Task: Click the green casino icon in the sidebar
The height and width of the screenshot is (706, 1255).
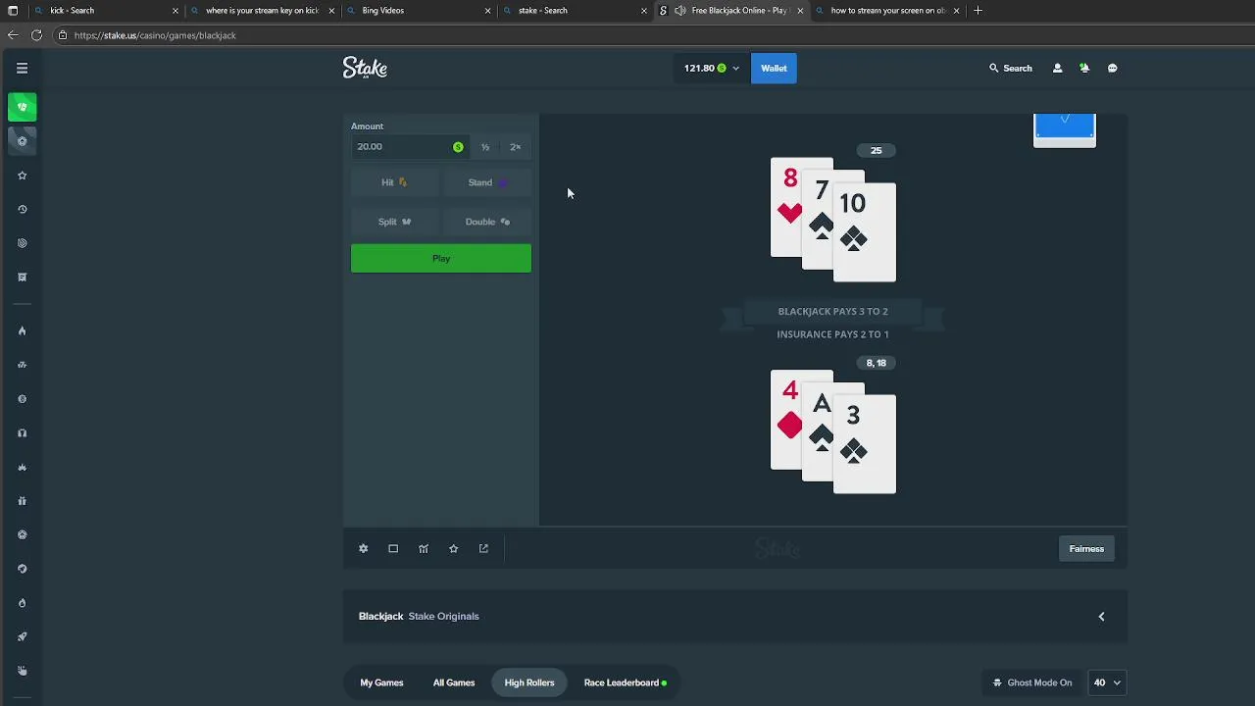Action: tap(22, 107)
